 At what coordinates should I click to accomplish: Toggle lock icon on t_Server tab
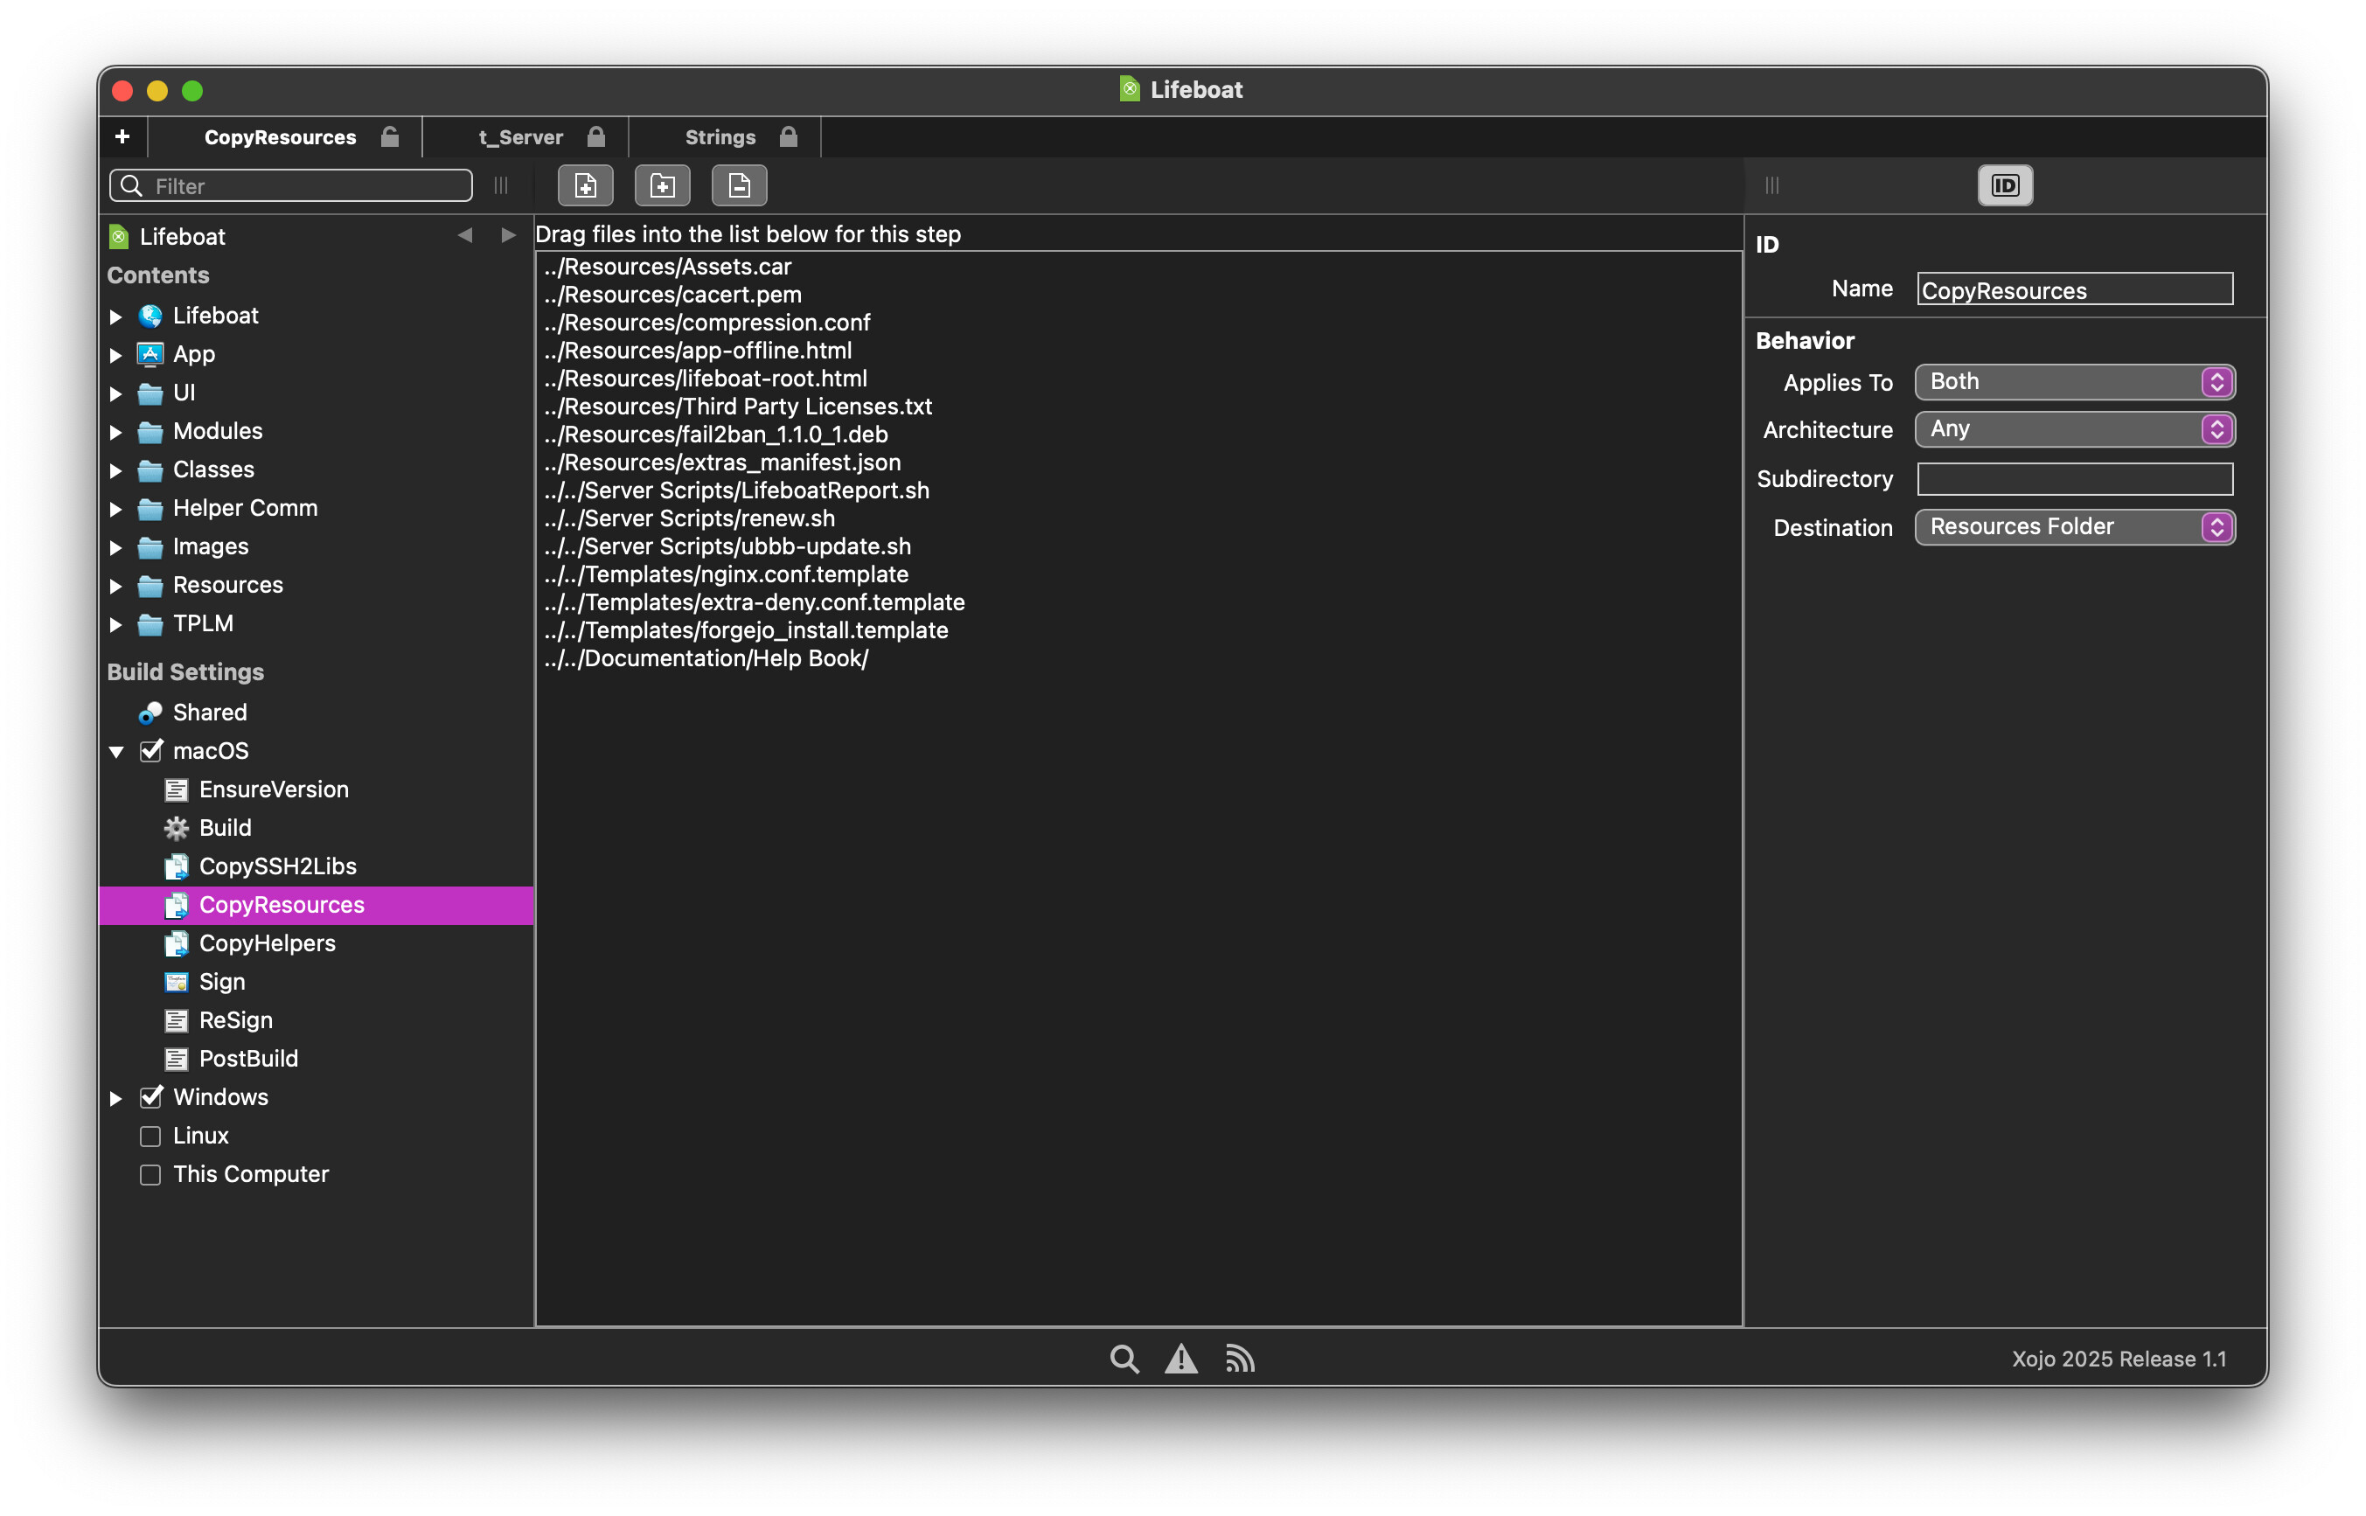[x=595, y=137]
